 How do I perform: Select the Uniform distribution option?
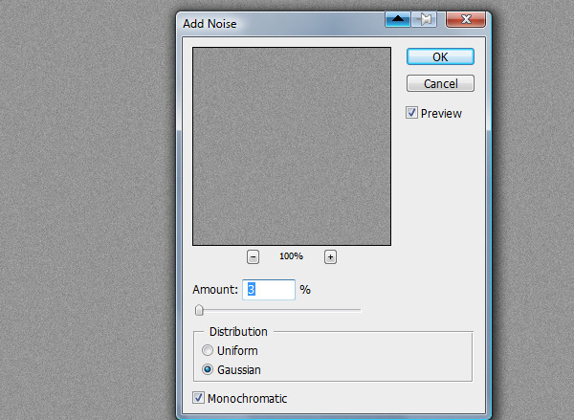click(208, 350)
